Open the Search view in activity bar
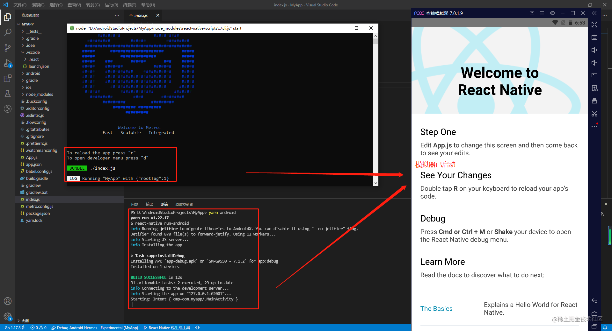This screenshot has height=331, width=612. coord(8,32)
